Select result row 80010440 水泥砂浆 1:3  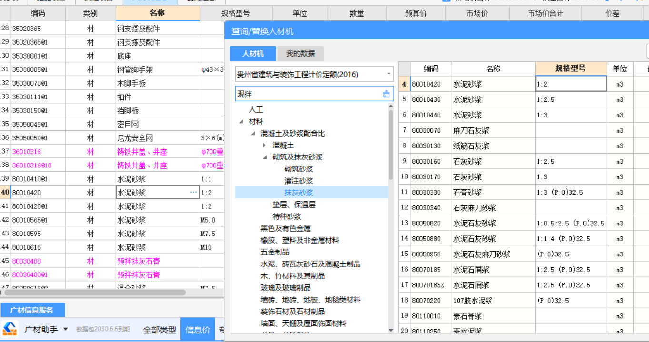coord(523,115)
